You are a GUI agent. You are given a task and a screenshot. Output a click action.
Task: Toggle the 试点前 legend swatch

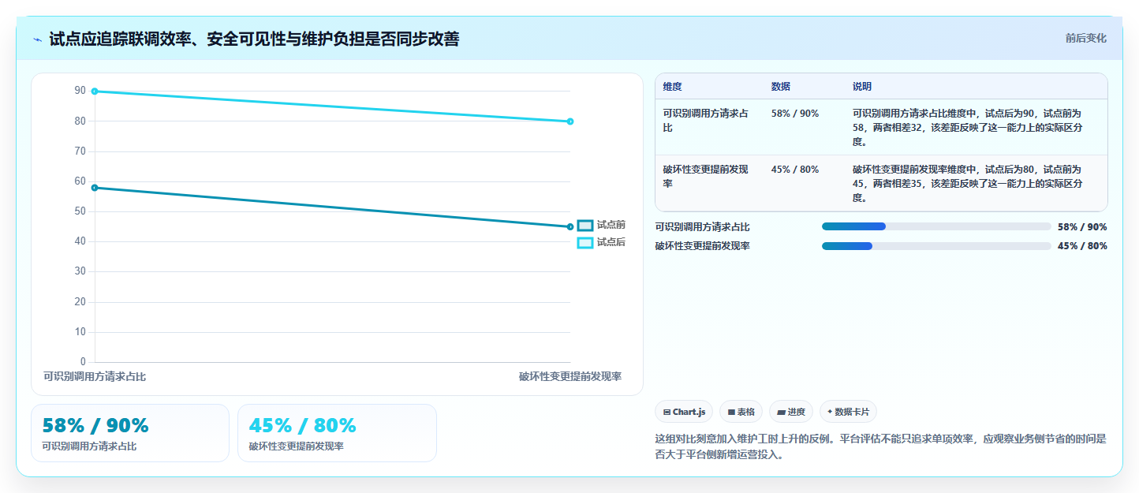[585, 226]
